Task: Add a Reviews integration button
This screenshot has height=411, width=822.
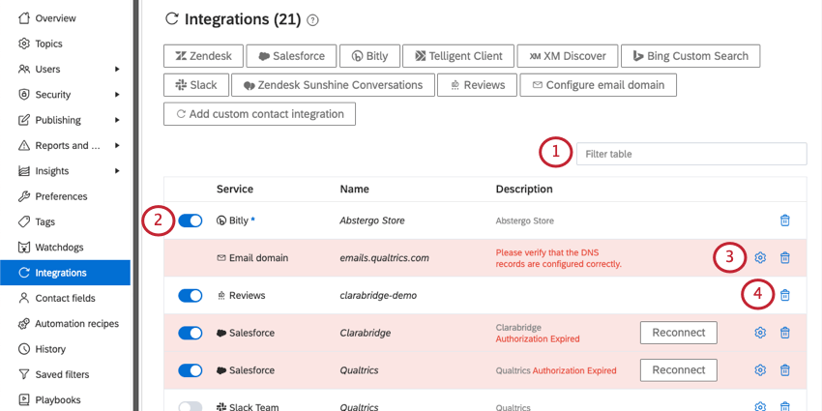Action: point(477,85)
